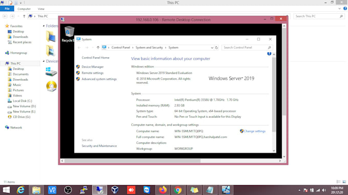Click network signal icon in system tray
348x195 pixels.
pyautogui.click(x=318, y=190)
